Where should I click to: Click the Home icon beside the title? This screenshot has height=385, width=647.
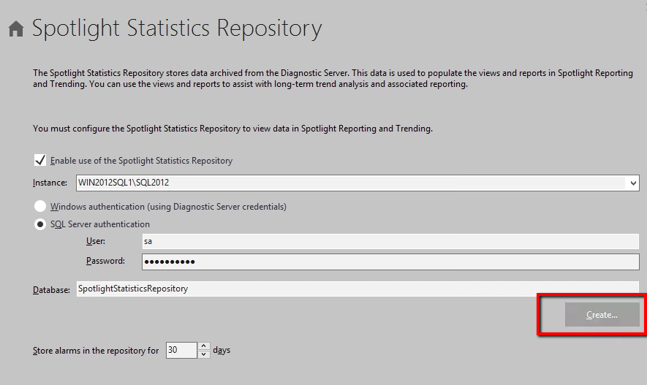click(16, 29)
